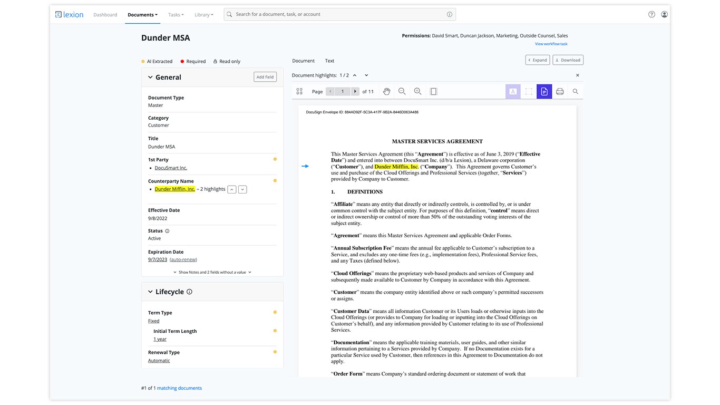This screenshot has width=720, height=405.
Task: Click the Automatic renewal type value
Action: coord(159,361)
